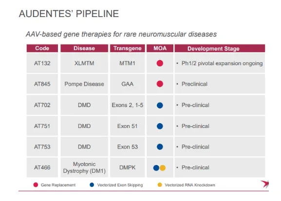This screenshot has height=201, width=281.
Task: Click the yellow Vectorized RNA Knockdown legend dot
Action: pyautogui.click(x=160, y=185)
